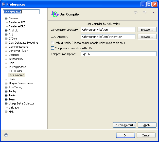The width and height of the screenshot is (159, 142).
Task: Close the Preferences window
Action: (x=155, y=4)
